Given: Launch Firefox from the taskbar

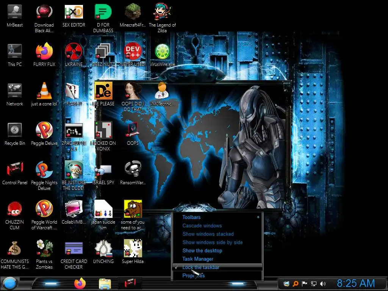Looking at the screenshot, I should 80,283.
